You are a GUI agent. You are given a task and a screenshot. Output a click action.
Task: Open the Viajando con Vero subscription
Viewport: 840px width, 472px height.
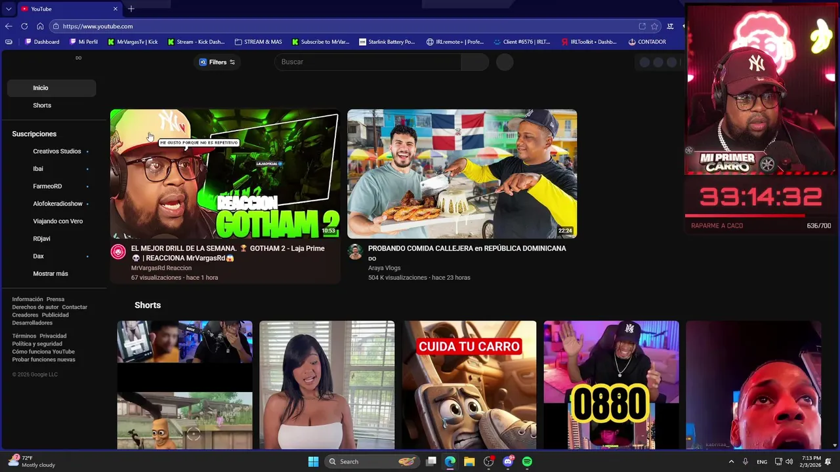(58, 222)
